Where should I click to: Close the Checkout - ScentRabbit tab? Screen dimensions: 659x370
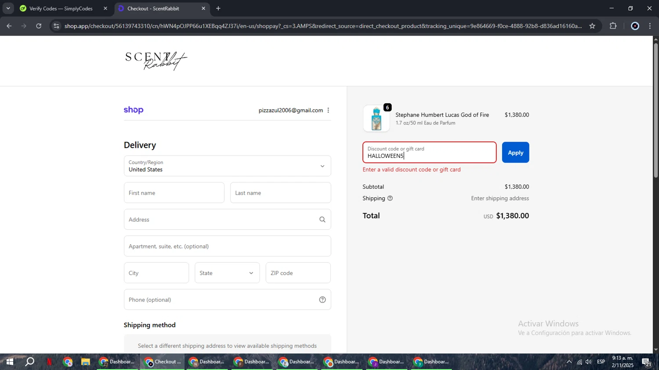coord(203,8)
